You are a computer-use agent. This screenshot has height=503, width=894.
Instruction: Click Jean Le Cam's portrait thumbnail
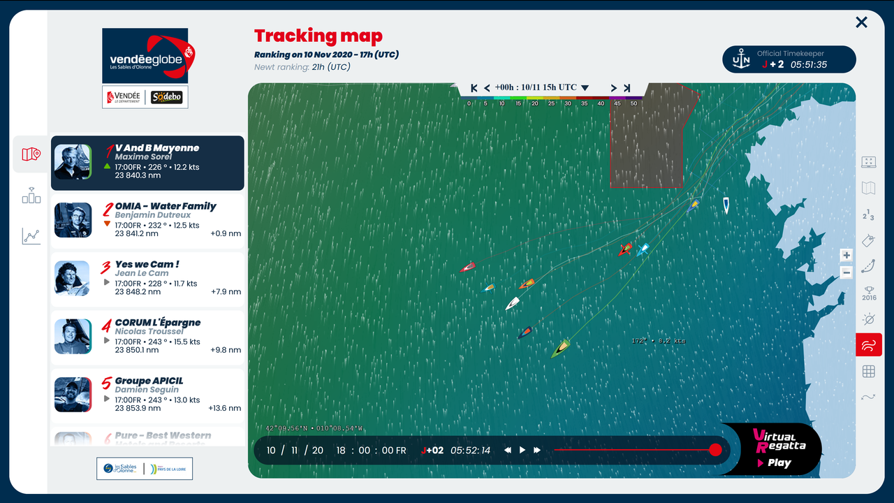pyautogui.click(x=73, y=278)
